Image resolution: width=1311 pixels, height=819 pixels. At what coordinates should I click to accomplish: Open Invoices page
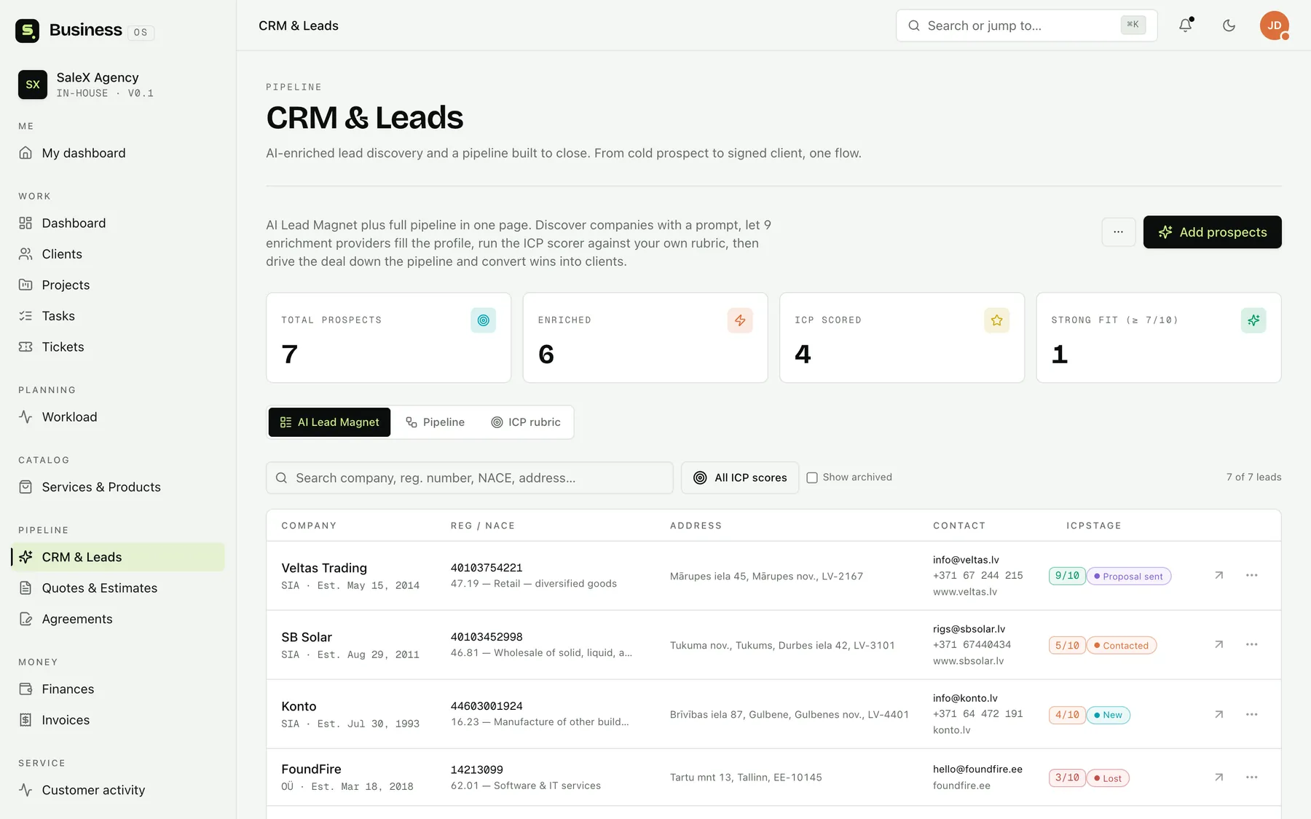tap(118, 720)
